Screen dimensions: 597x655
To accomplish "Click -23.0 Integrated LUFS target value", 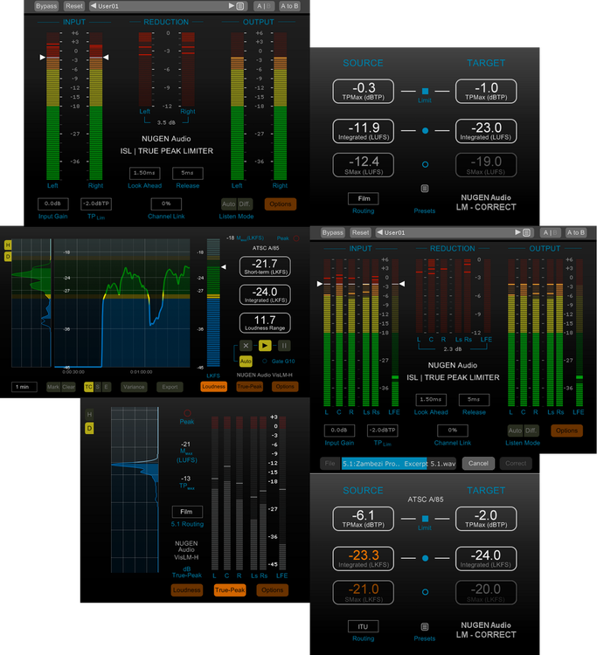I will (x=486, y=131).
